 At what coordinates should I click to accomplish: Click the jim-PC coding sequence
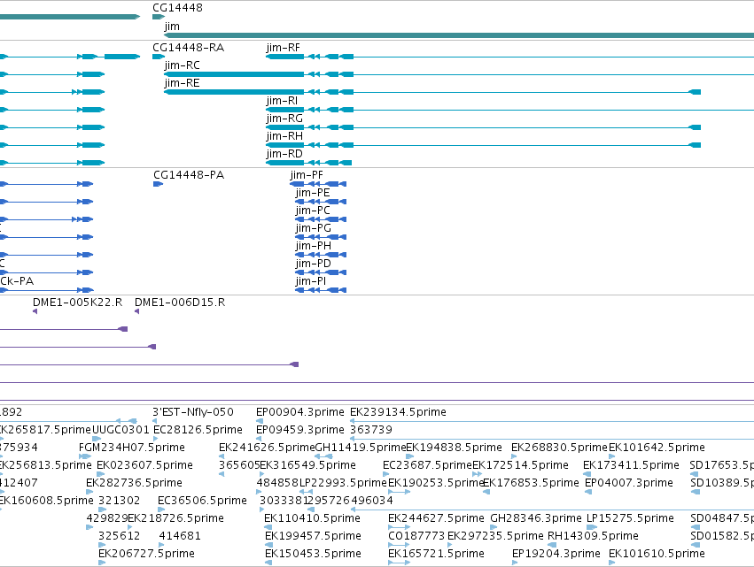pyautogui.click(x=321, y=219)
